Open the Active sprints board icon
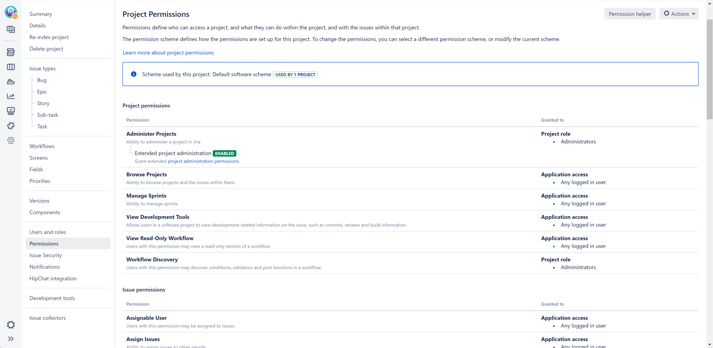 coord(11,67)
